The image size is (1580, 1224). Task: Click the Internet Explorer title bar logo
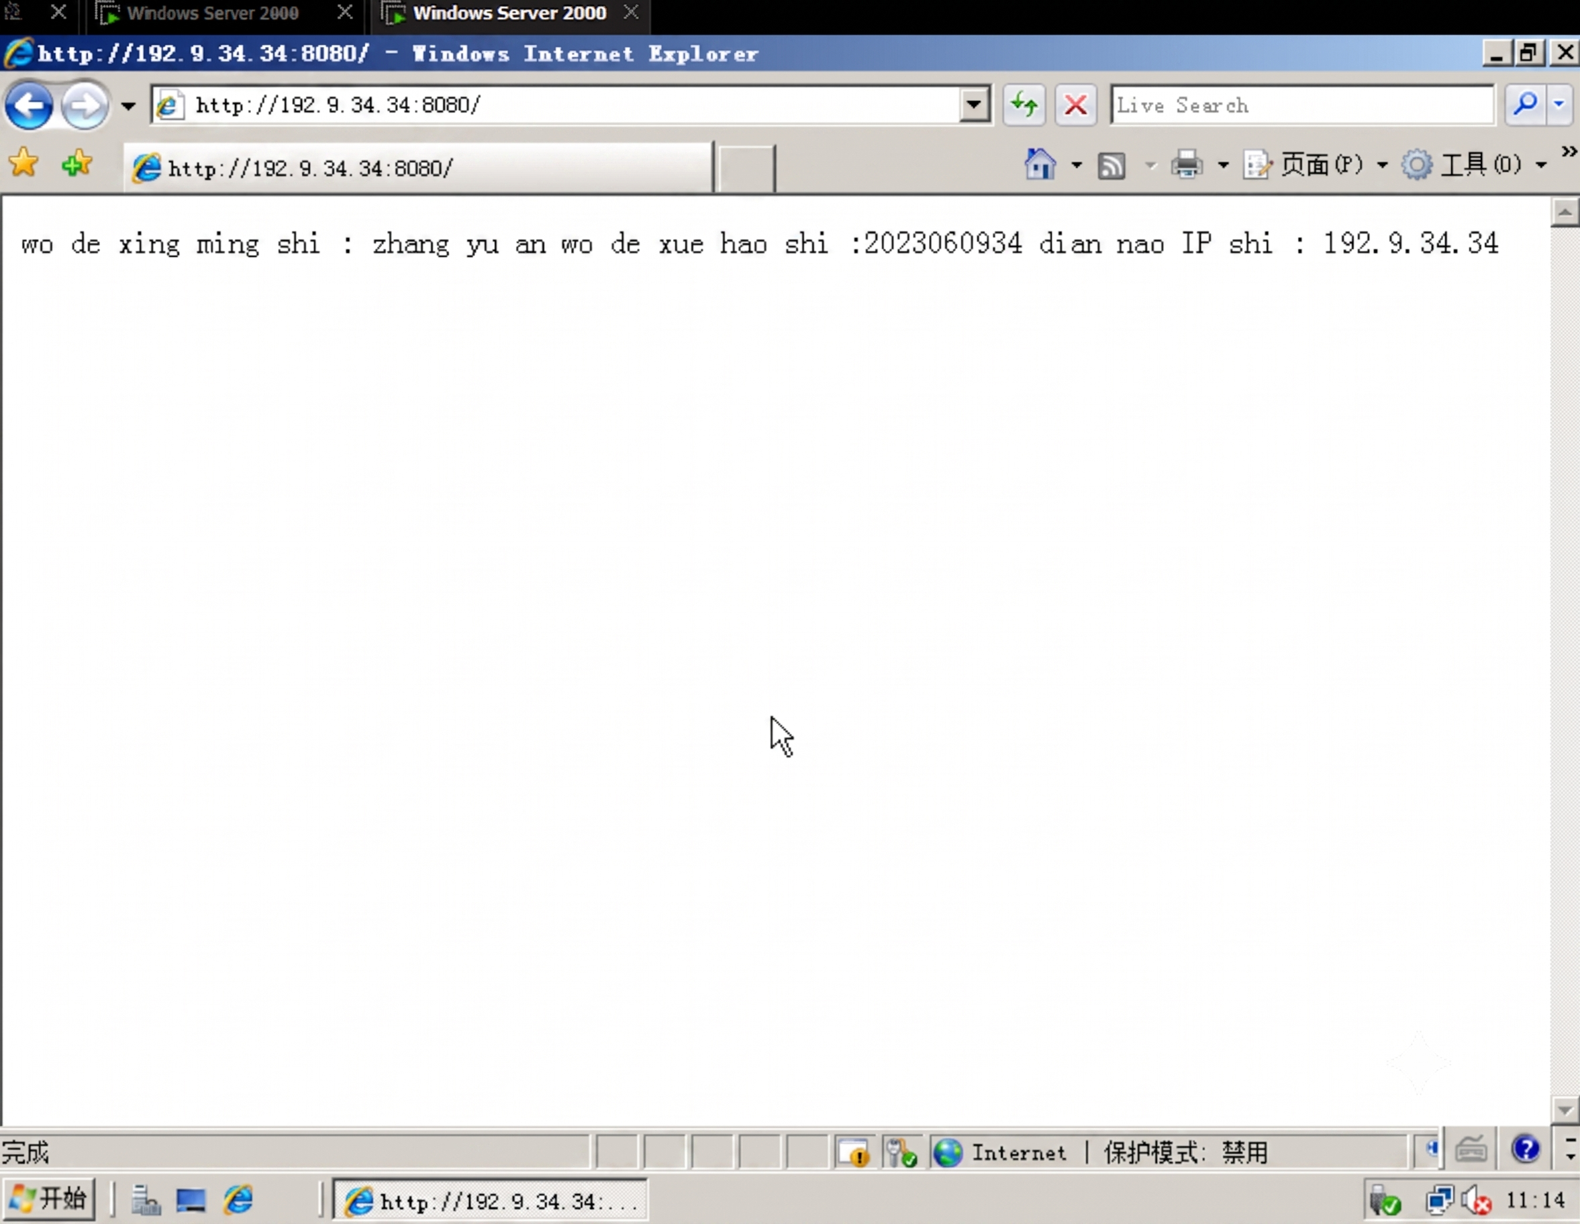[18, 54]
